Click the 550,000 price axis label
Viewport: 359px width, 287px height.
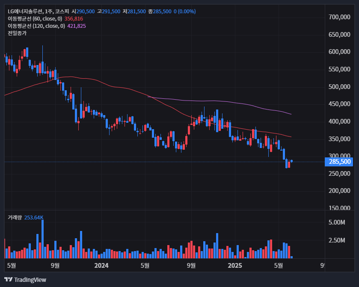click(339, 69)
